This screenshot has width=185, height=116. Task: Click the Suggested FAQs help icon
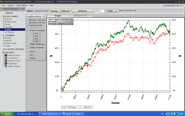[x=164, y=6]
